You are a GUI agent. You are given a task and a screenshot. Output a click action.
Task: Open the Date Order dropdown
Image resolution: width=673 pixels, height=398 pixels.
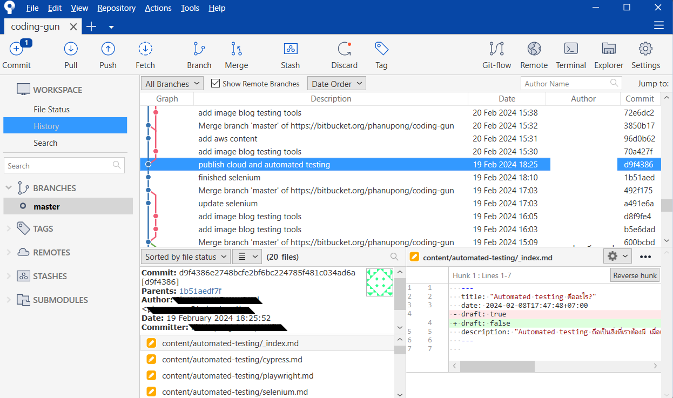pyautogui.click(x=336, y=84)
